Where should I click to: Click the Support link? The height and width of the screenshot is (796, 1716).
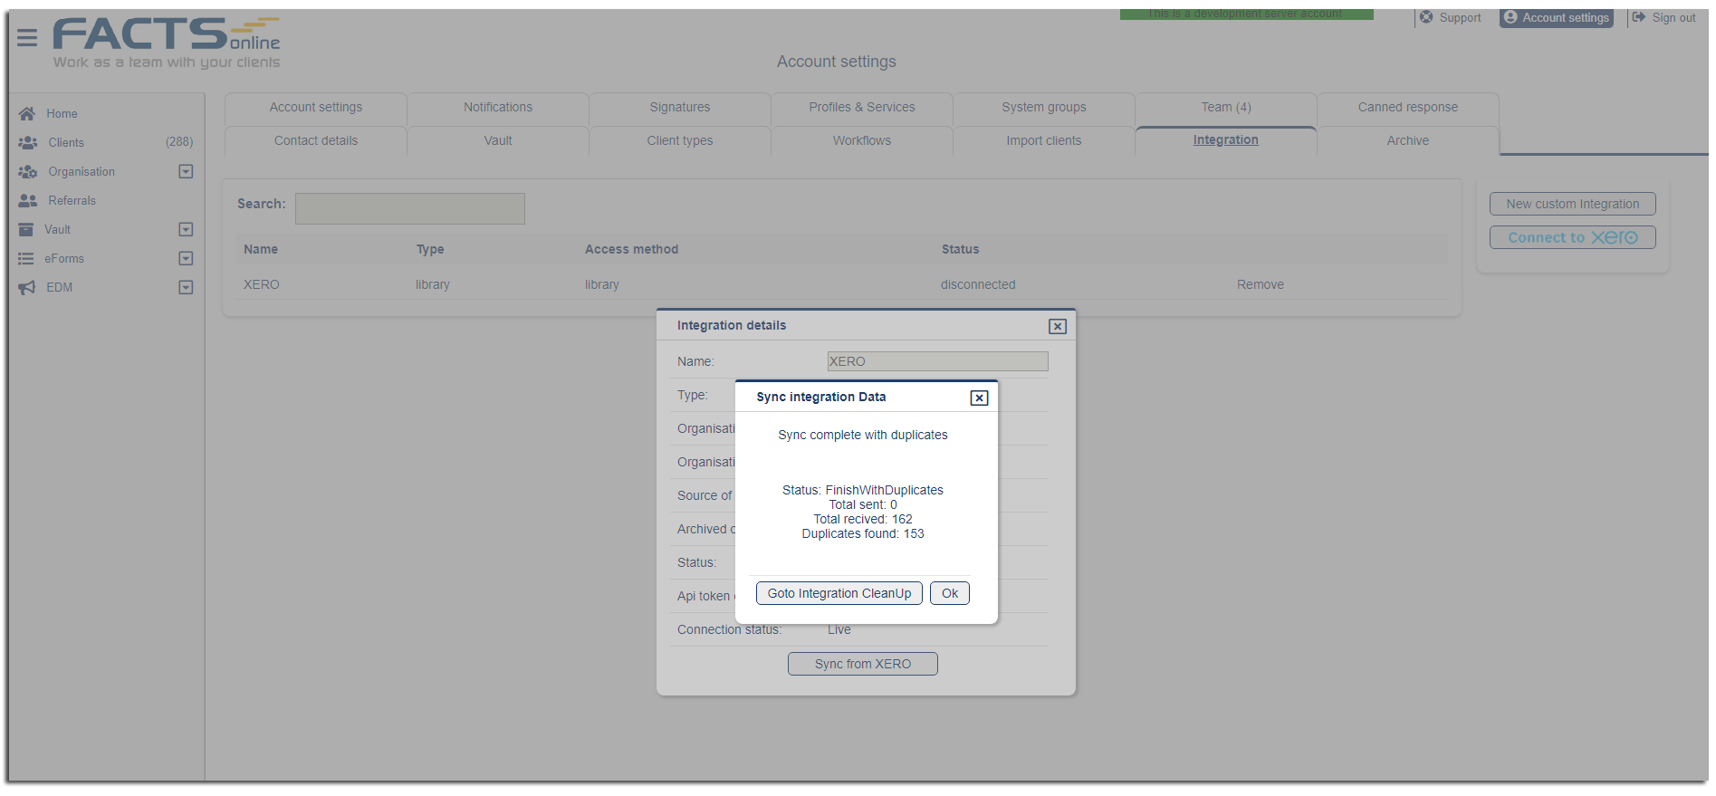[1461, 17]
